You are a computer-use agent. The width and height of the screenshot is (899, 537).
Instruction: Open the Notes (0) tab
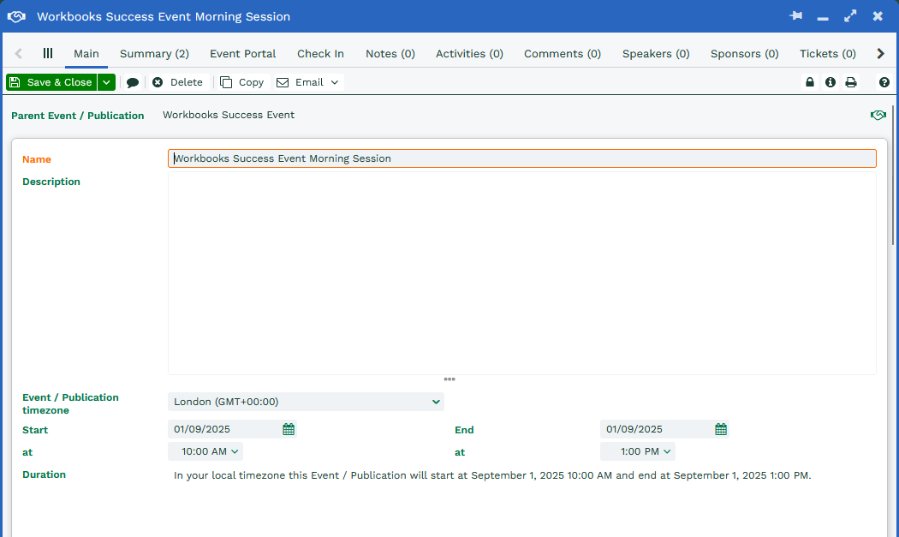pyautogui.click(x=390, y=53)
